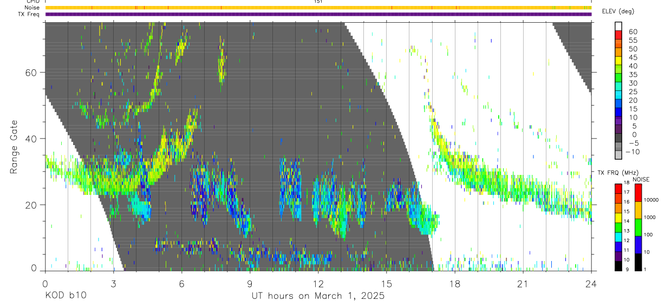Click hour '6' on the UT time axis
Viewport: 665px width, 307px height.
pyautogui.click(x=181, y=284)
